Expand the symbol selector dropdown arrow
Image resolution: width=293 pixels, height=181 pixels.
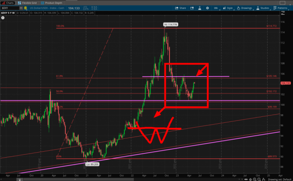[x=21, y=8]
